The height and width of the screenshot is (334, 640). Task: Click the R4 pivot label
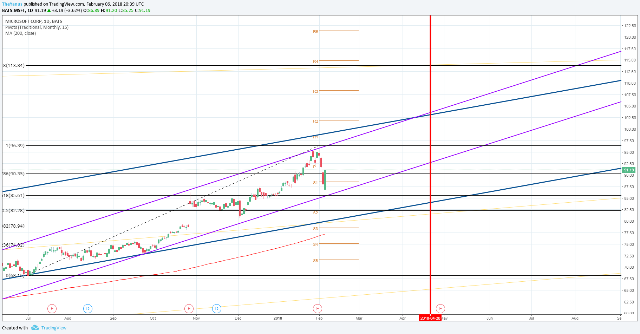click(x=315, y=61)
